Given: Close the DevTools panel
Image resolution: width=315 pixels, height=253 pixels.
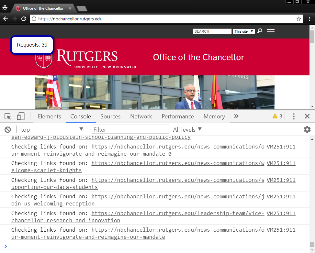Looking at the screenshot, I should point(307,116).
